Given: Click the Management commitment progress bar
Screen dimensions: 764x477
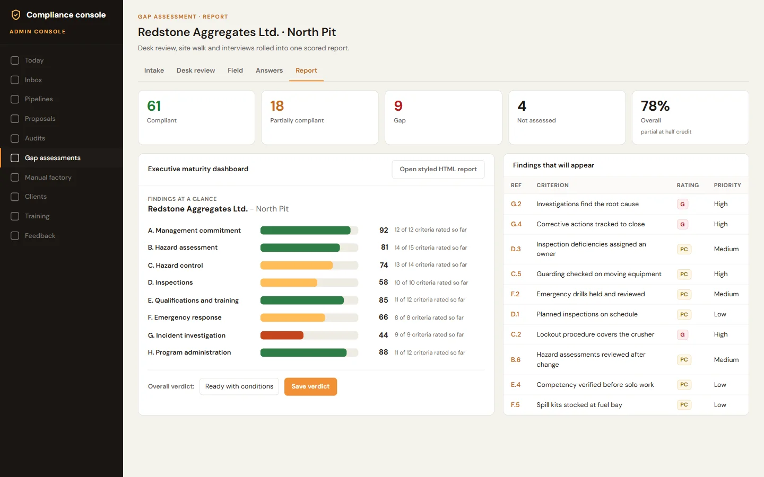Looking at the screenshot, I should pyautogui.click(x=309, y=231).
